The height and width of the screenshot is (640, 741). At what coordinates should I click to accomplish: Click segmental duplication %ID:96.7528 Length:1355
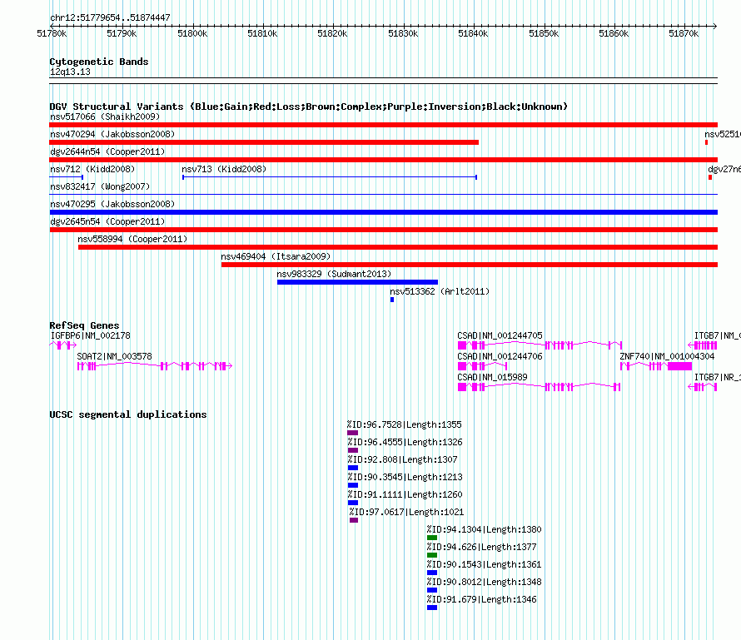pos(352,433)
